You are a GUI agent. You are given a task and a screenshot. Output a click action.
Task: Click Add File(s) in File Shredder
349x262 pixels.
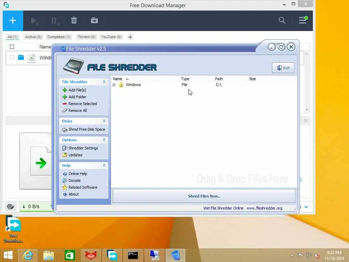tap(75, 90)
